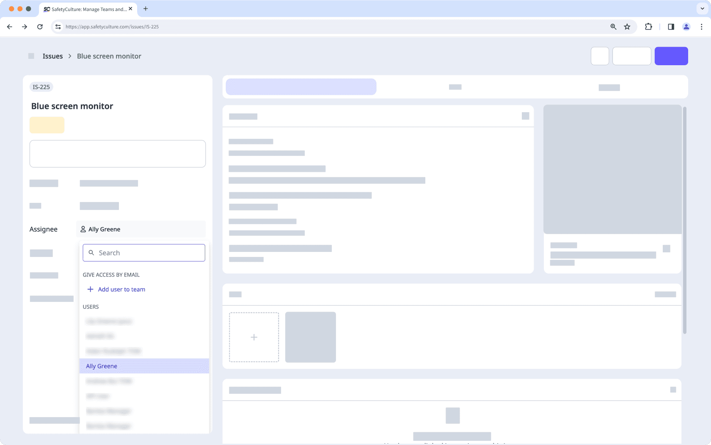Open the browser extensions puzzle icon
The height and width of the screenshot is (445, 711).
[648, 26]
